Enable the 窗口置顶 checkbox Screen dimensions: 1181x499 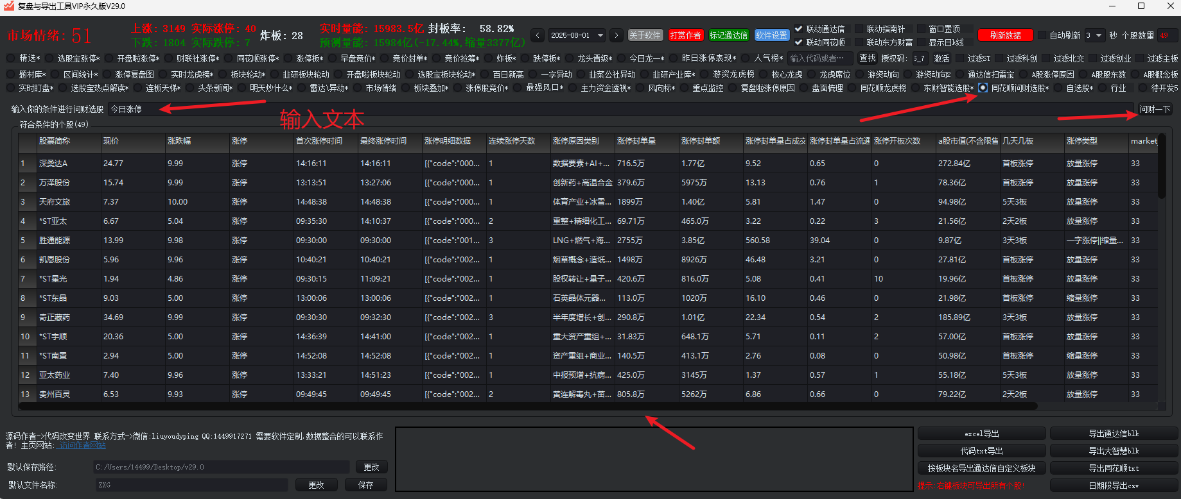(x=921, y=29)
